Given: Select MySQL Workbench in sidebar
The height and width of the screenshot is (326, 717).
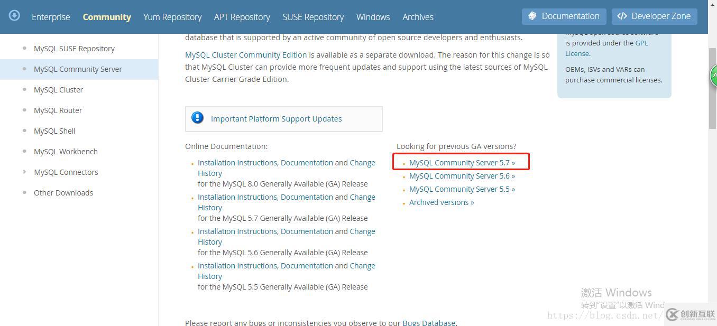Looking at the screenshot, I should (x=66, y=152).
